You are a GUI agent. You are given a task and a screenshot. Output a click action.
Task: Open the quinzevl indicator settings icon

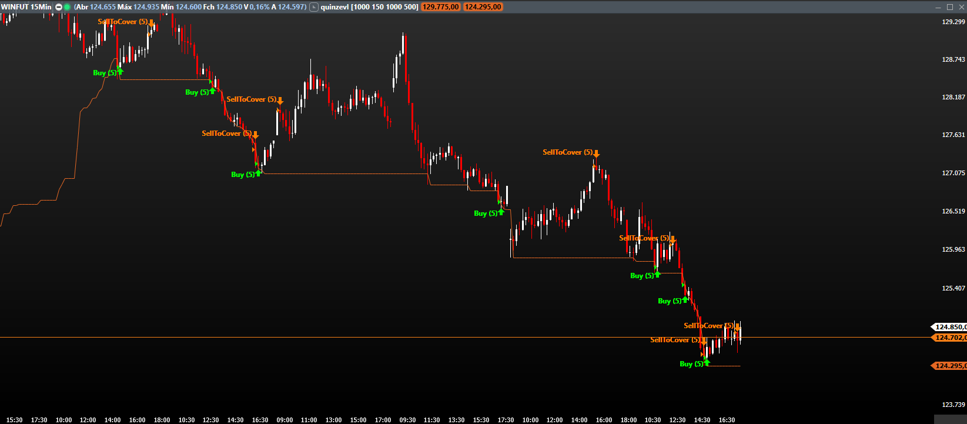coord(314,7)
